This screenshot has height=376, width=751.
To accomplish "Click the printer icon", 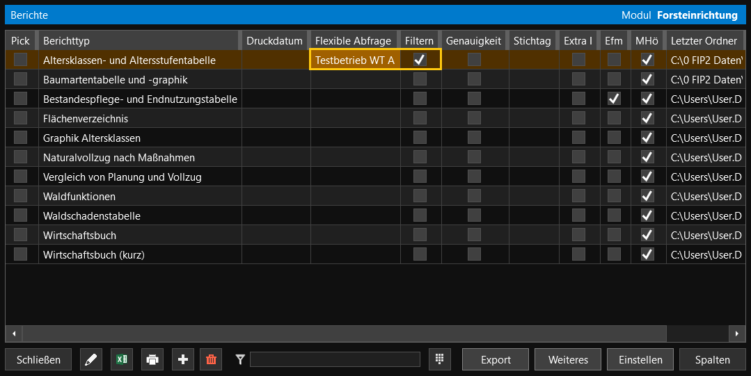I will click(152, 359).
